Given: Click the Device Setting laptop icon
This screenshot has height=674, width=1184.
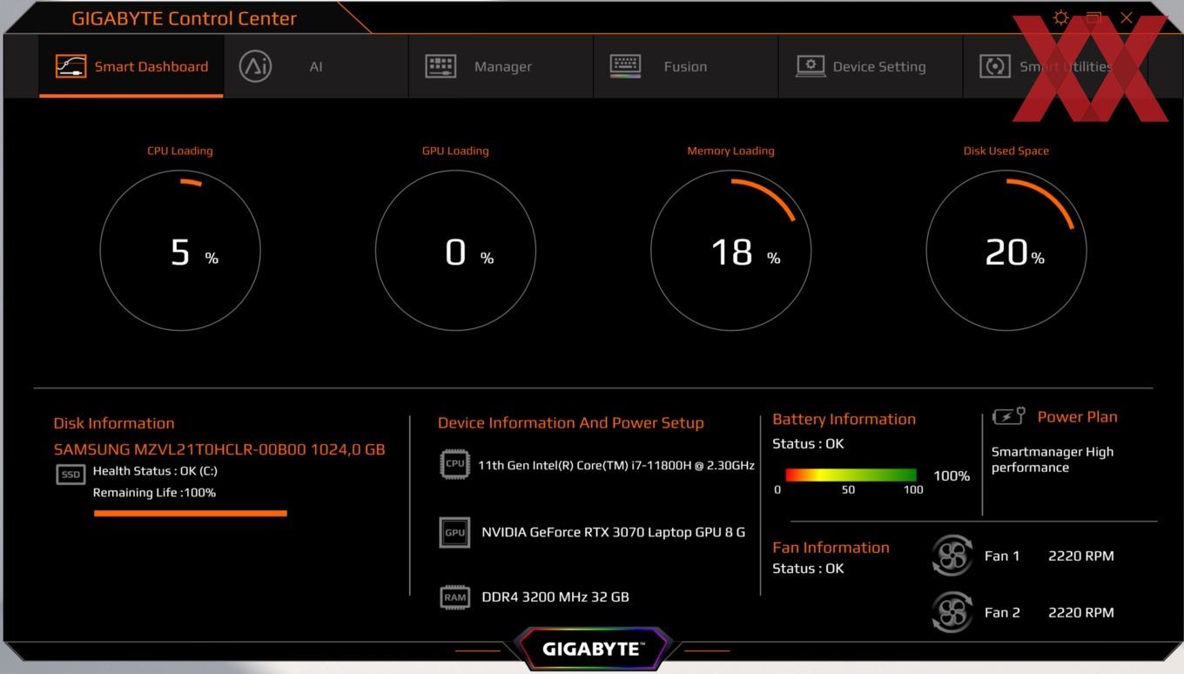Looking at the screenshot, I should [811, 66].
